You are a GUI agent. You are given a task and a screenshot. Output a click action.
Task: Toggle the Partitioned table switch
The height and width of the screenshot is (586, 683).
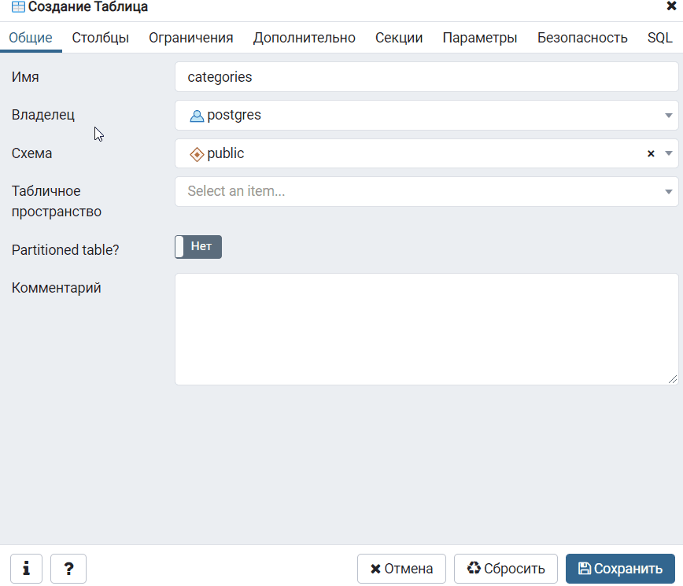pos(198,246)
